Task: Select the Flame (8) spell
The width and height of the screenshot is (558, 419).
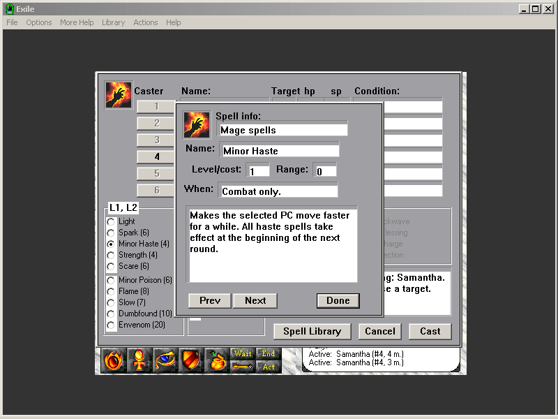Action: pos(111,291)
